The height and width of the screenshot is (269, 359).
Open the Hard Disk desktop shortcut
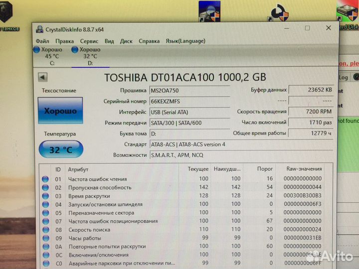click(348, 15)
